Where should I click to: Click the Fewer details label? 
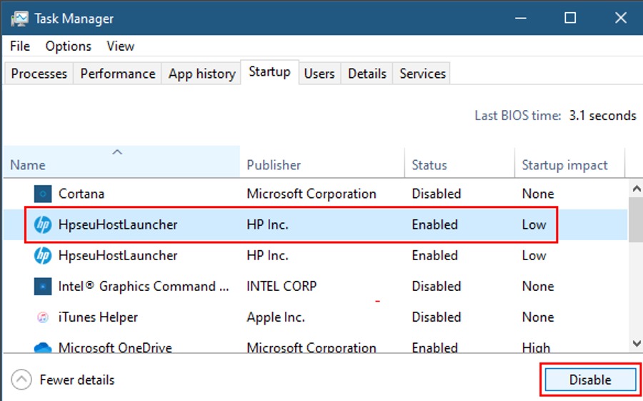[77, 380]
